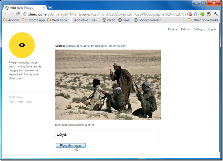Open the Help footer link
Viewport: 223px width, 161px height.
point(11,102)
